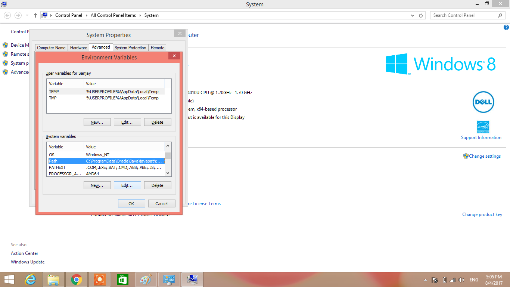The width and height of the screenshot is (510, 287).
Task: Switch to the System Protection tab
Action: 130,48
